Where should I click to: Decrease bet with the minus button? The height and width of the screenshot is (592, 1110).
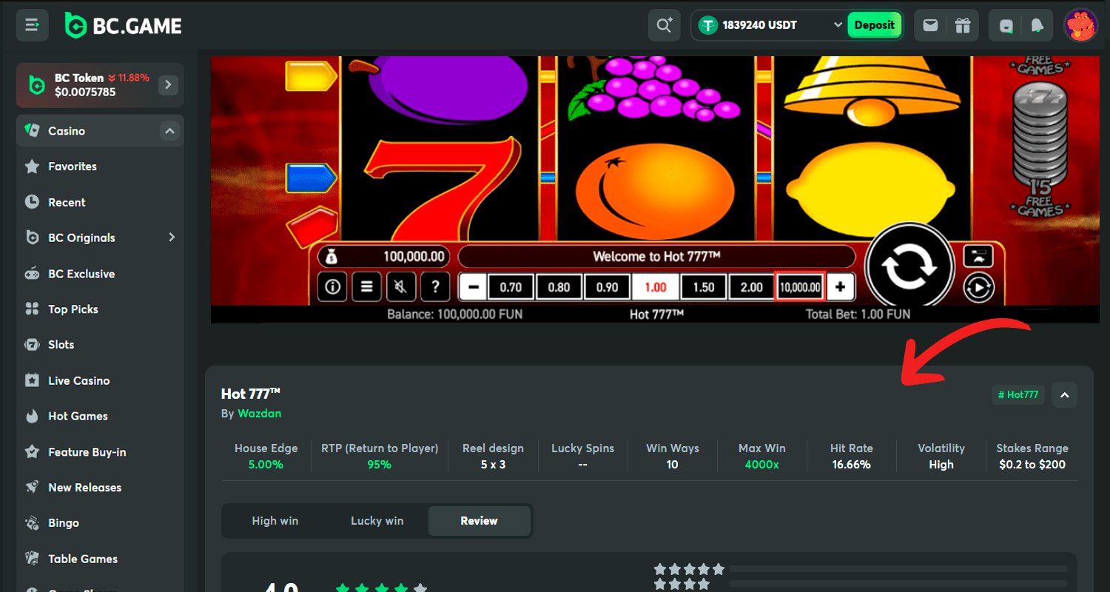tap(473, 287)
